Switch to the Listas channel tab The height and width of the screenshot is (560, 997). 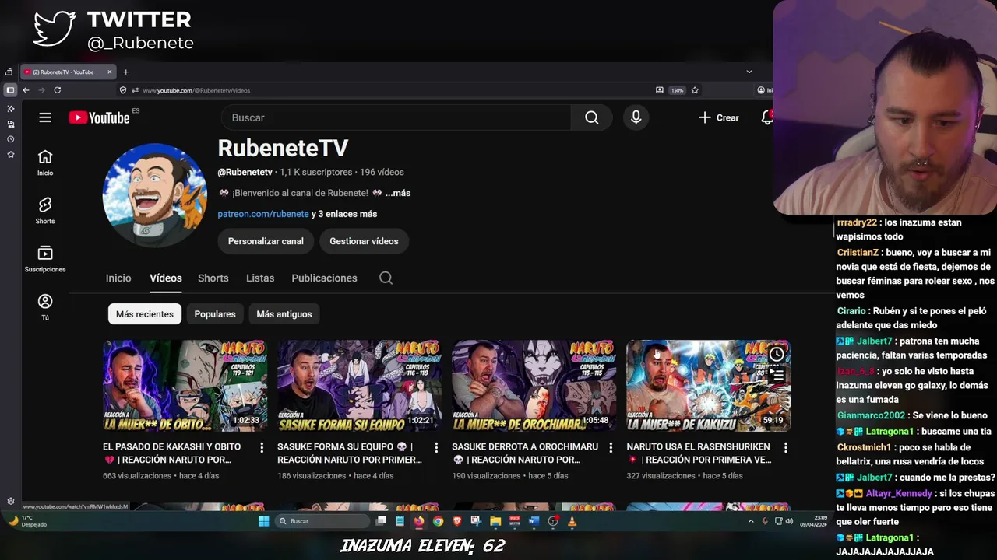pos(260,278)
